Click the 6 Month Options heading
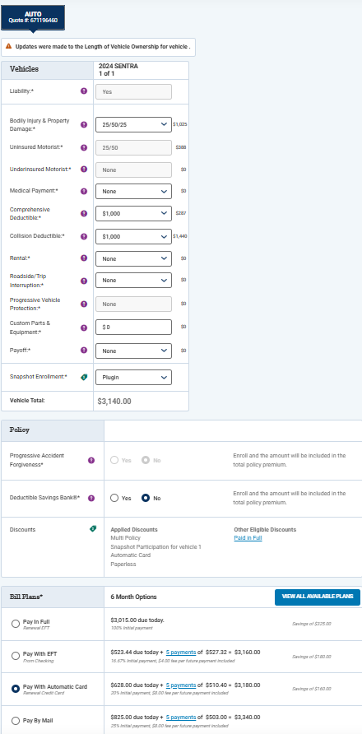 (133, 597)
